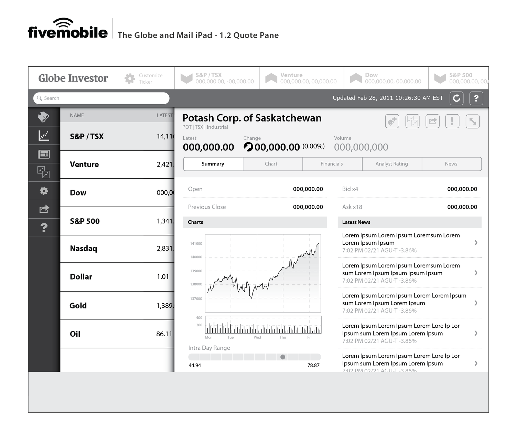Switch to the News tab

click(452, 164)
